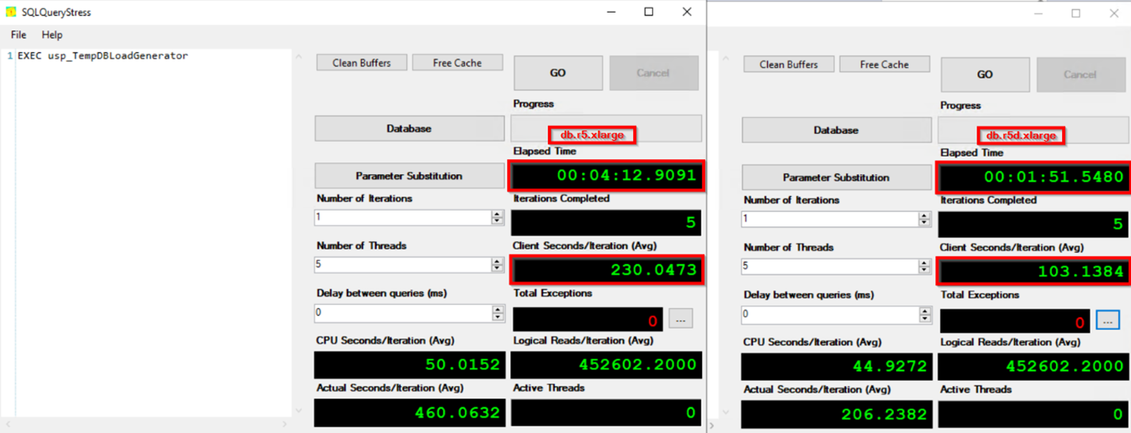Close the left SQLQueryStress window
The width and height of the screenshot is (1131, 433).
(687, 12)
